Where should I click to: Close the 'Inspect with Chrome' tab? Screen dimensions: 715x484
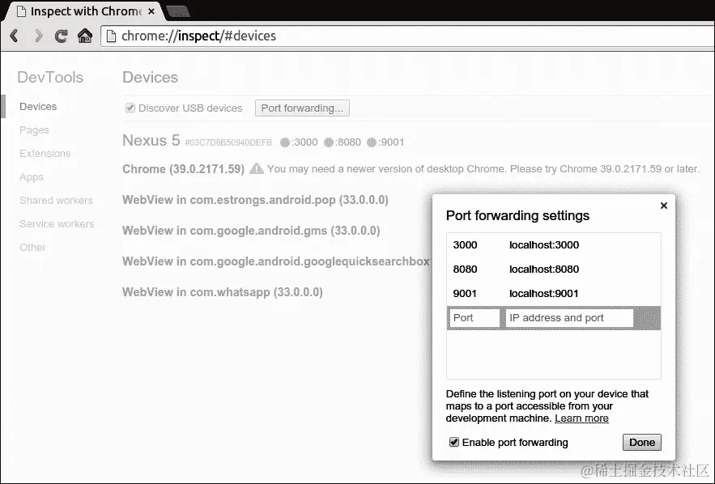click(x=151, y=11)
